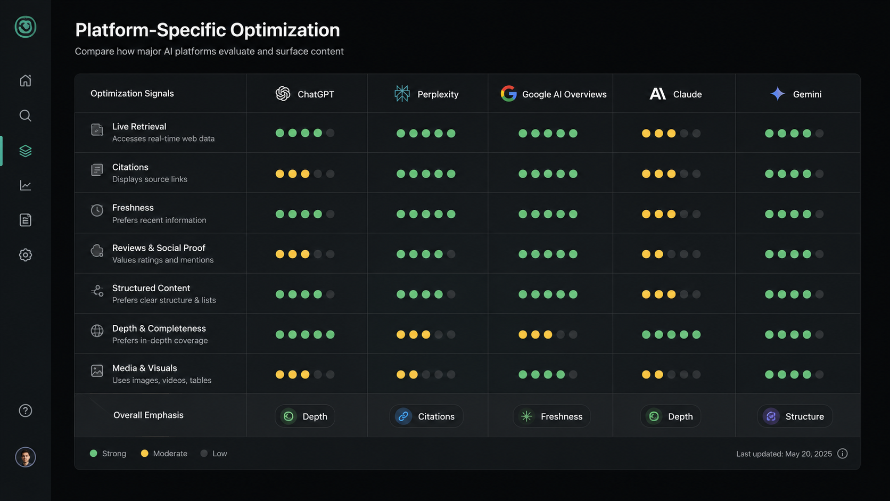Click the Gemini star logo icon

coord(778,94)
